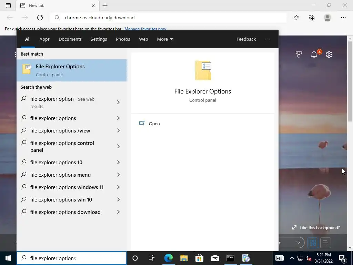Viewport: 353px width, 265px height.
Task: Select the All search filter tab
Action: click(x=28, y=39)
